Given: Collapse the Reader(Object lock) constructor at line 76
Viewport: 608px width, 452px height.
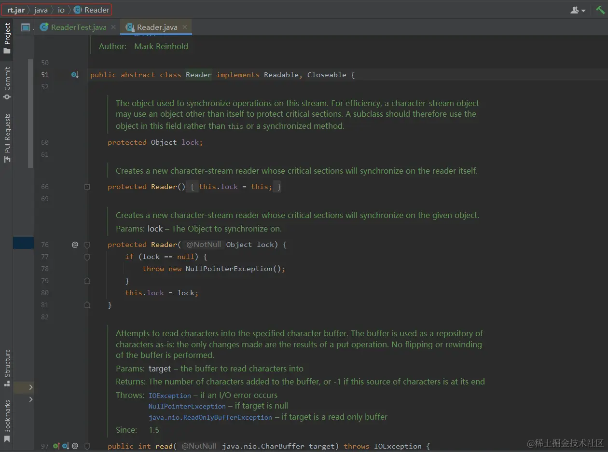Looking at the screenshot, I should [87, 245].
